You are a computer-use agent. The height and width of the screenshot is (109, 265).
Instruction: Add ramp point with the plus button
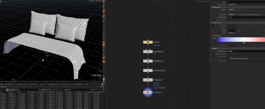[216, 38]
